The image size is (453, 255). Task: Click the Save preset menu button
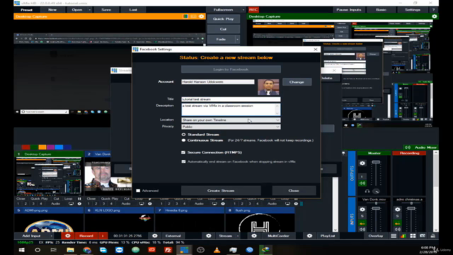[x=106, y=10]
